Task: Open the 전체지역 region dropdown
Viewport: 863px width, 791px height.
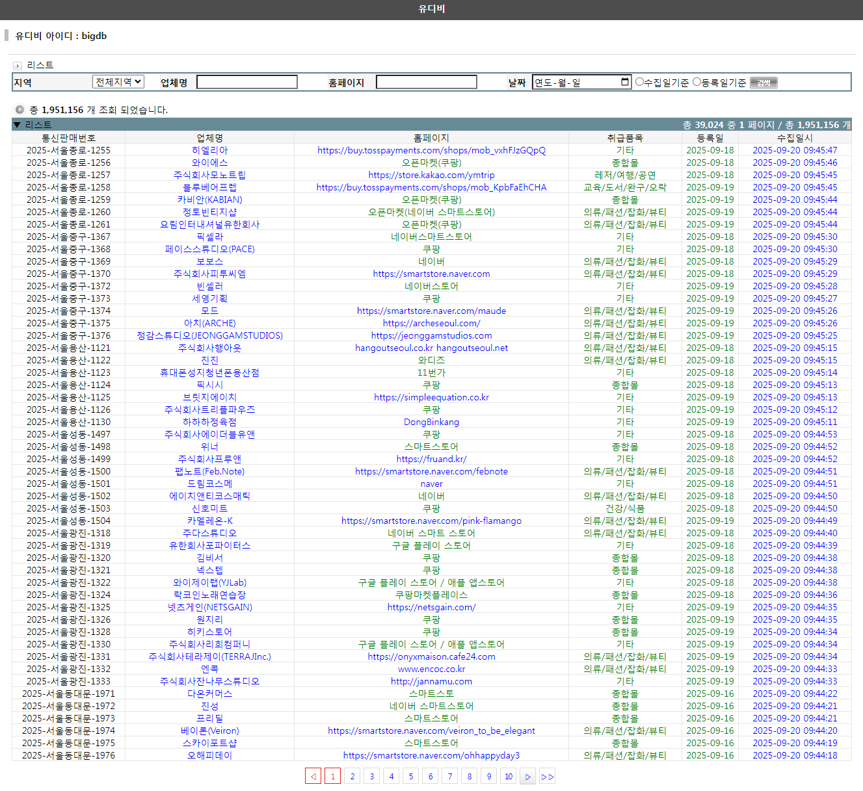Action: [118, 82]
